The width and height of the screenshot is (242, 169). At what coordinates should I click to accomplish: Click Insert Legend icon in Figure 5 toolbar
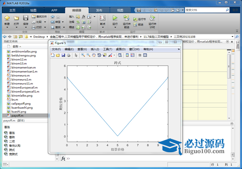tap(132, 55)
